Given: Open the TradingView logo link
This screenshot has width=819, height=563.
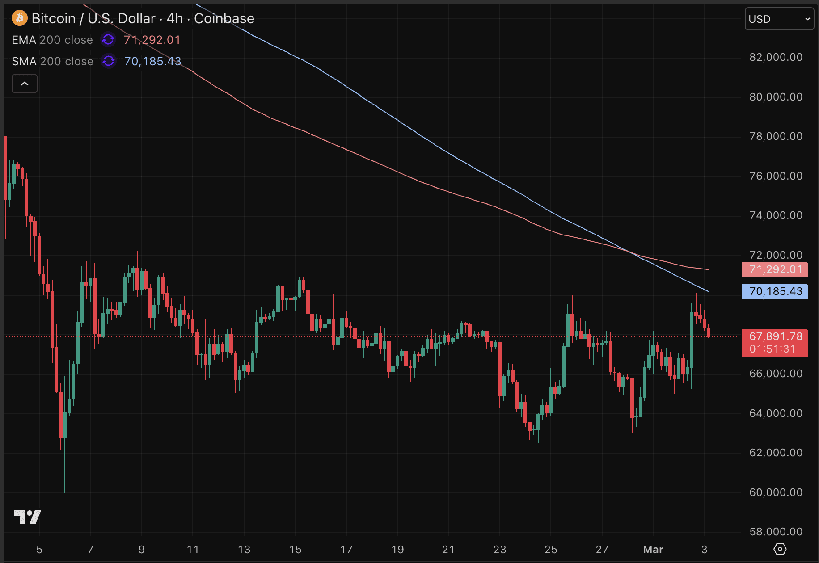Looking at the screenshot, I should click(27, 517).
